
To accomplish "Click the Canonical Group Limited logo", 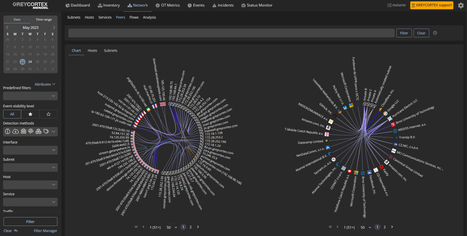I will point(390,157).
